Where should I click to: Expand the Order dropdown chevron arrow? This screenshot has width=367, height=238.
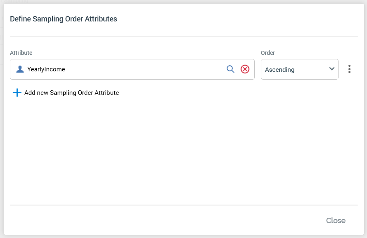point(332,69)
